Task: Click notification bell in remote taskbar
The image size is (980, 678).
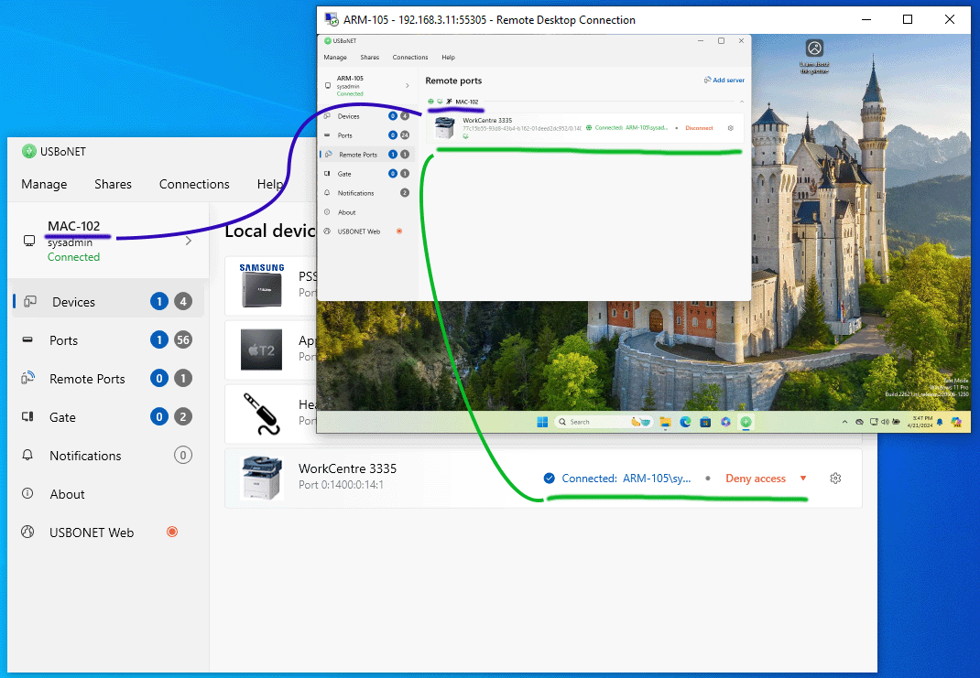Action: click(940, 422)
